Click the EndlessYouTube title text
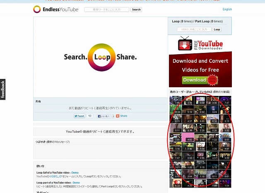Image resolution: width=265 pixels, height=193 pixels. pos(60,10)
